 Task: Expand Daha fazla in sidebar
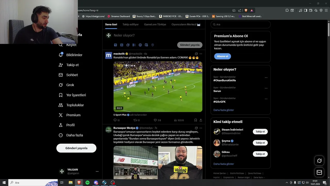pyautogui.click(x=71, y=135)
